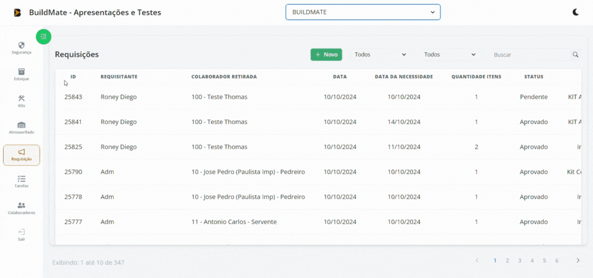Click next page arrow in pagination
Image resolution: width=593 pixels, height=278 pixels.
(578, 261)
